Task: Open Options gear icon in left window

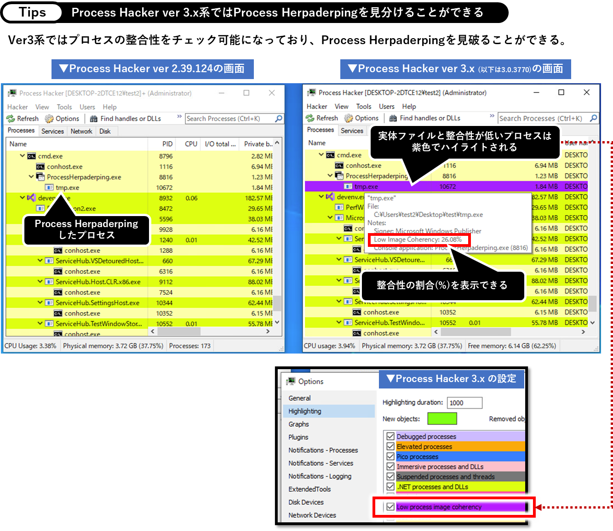Action: (49, 119)
